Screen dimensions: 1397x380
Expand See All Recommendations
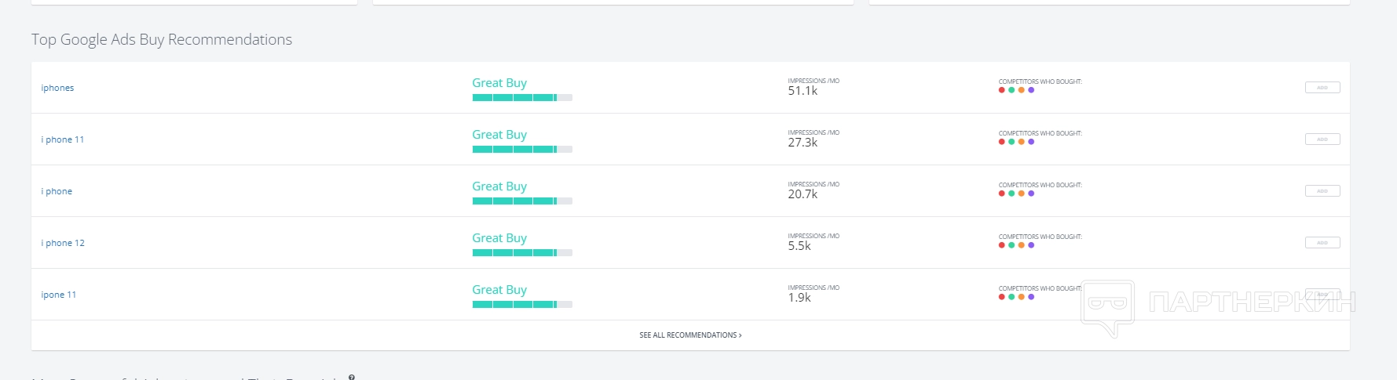(690, 335)
